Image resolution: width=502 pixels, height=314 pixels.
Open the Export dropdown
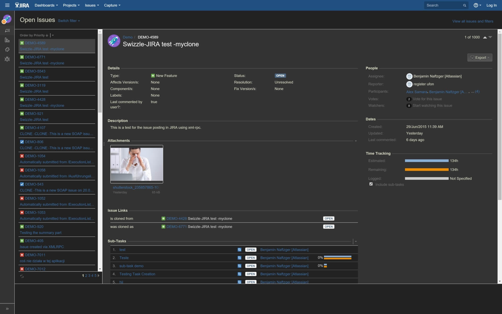click(x=480, y=58)
